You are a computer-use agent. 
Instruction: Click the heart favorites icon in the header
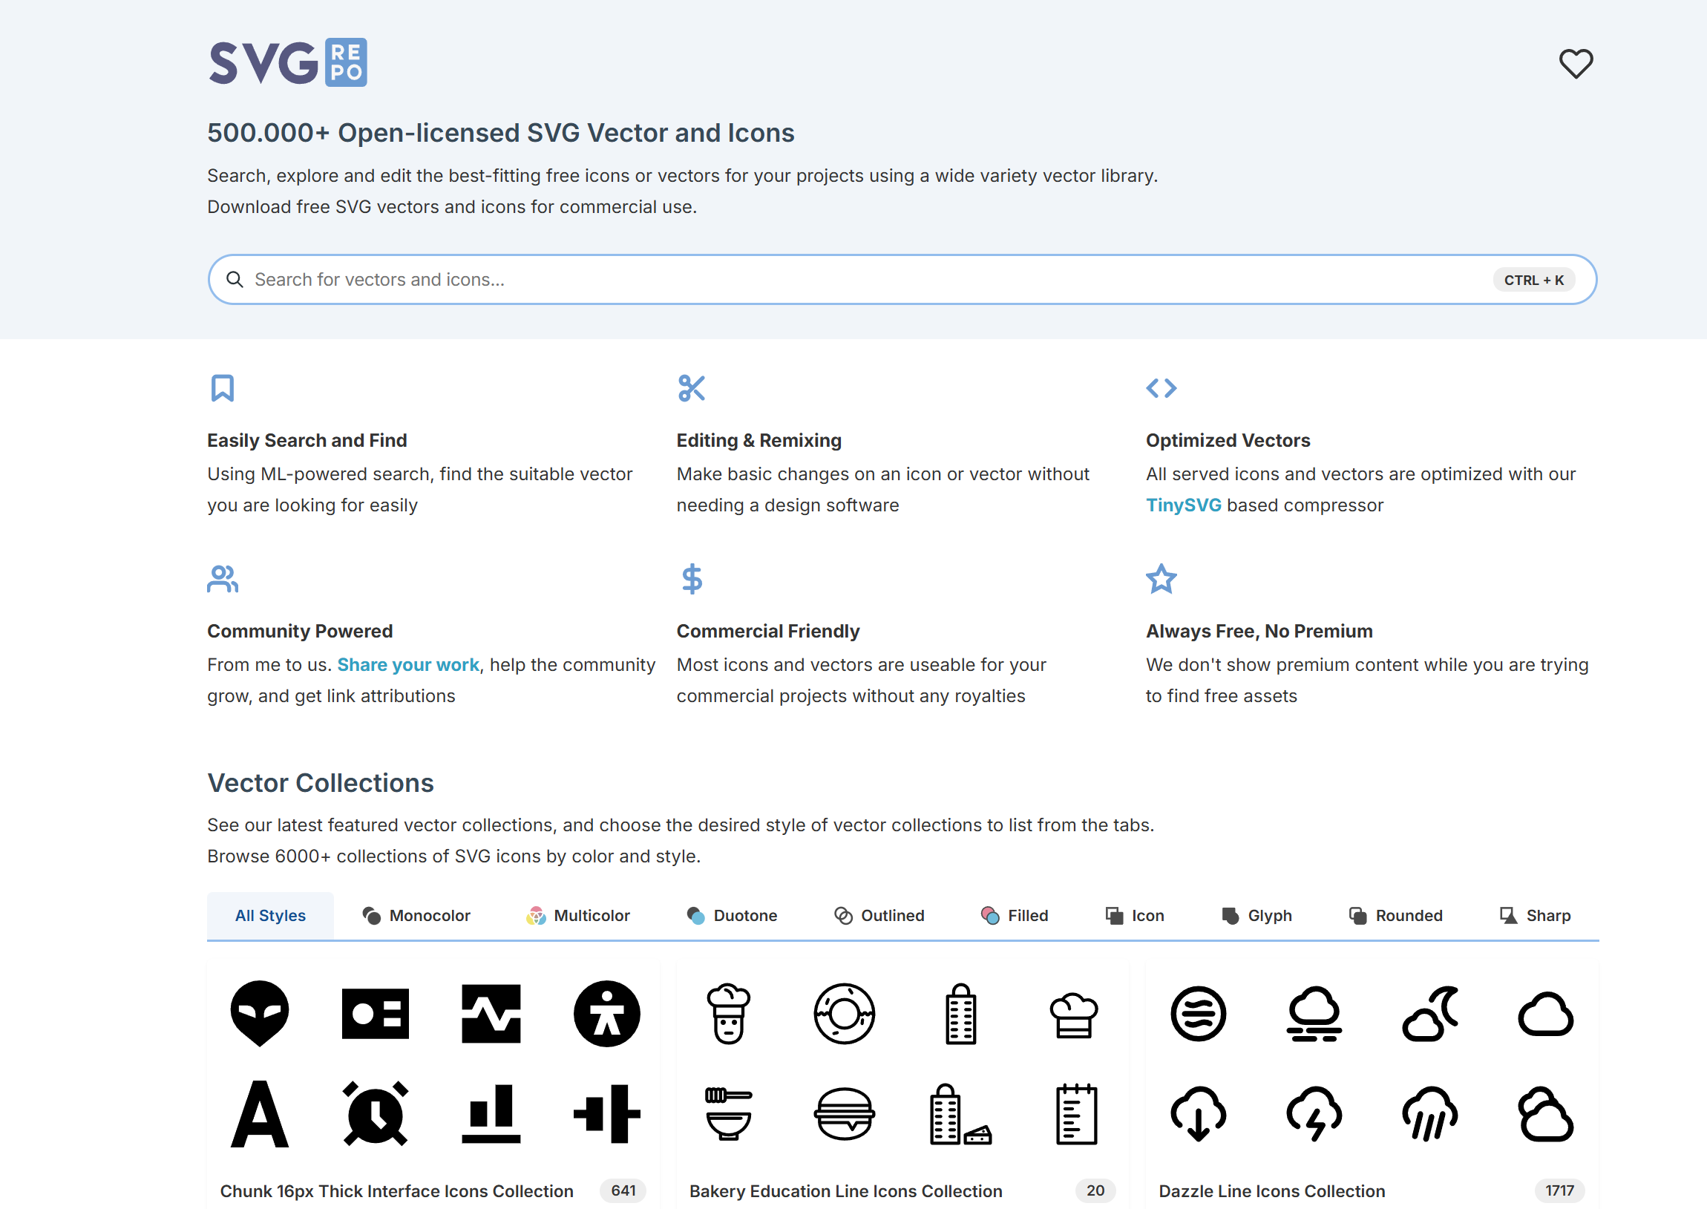(1575, 63)
